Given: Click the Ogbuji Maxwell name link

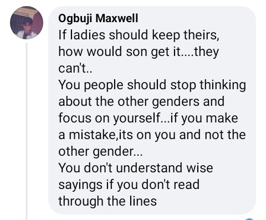Looking at the screenshot, I should pyautogui.click(x=98, y=19).
